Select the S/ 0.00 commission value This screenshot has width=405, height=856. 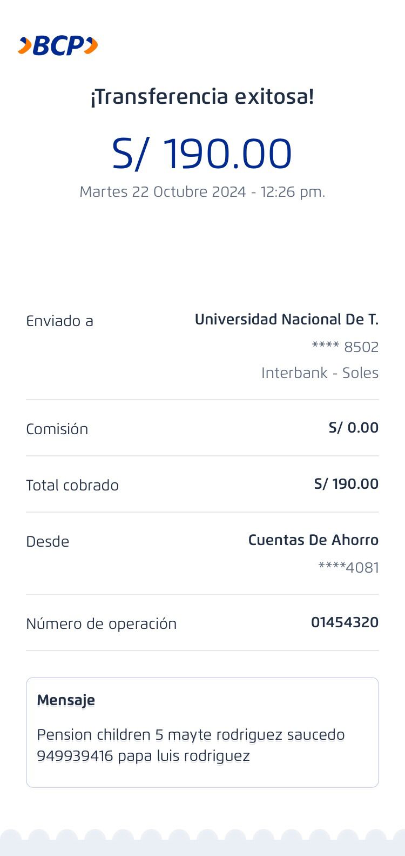[x=353, y=428]
